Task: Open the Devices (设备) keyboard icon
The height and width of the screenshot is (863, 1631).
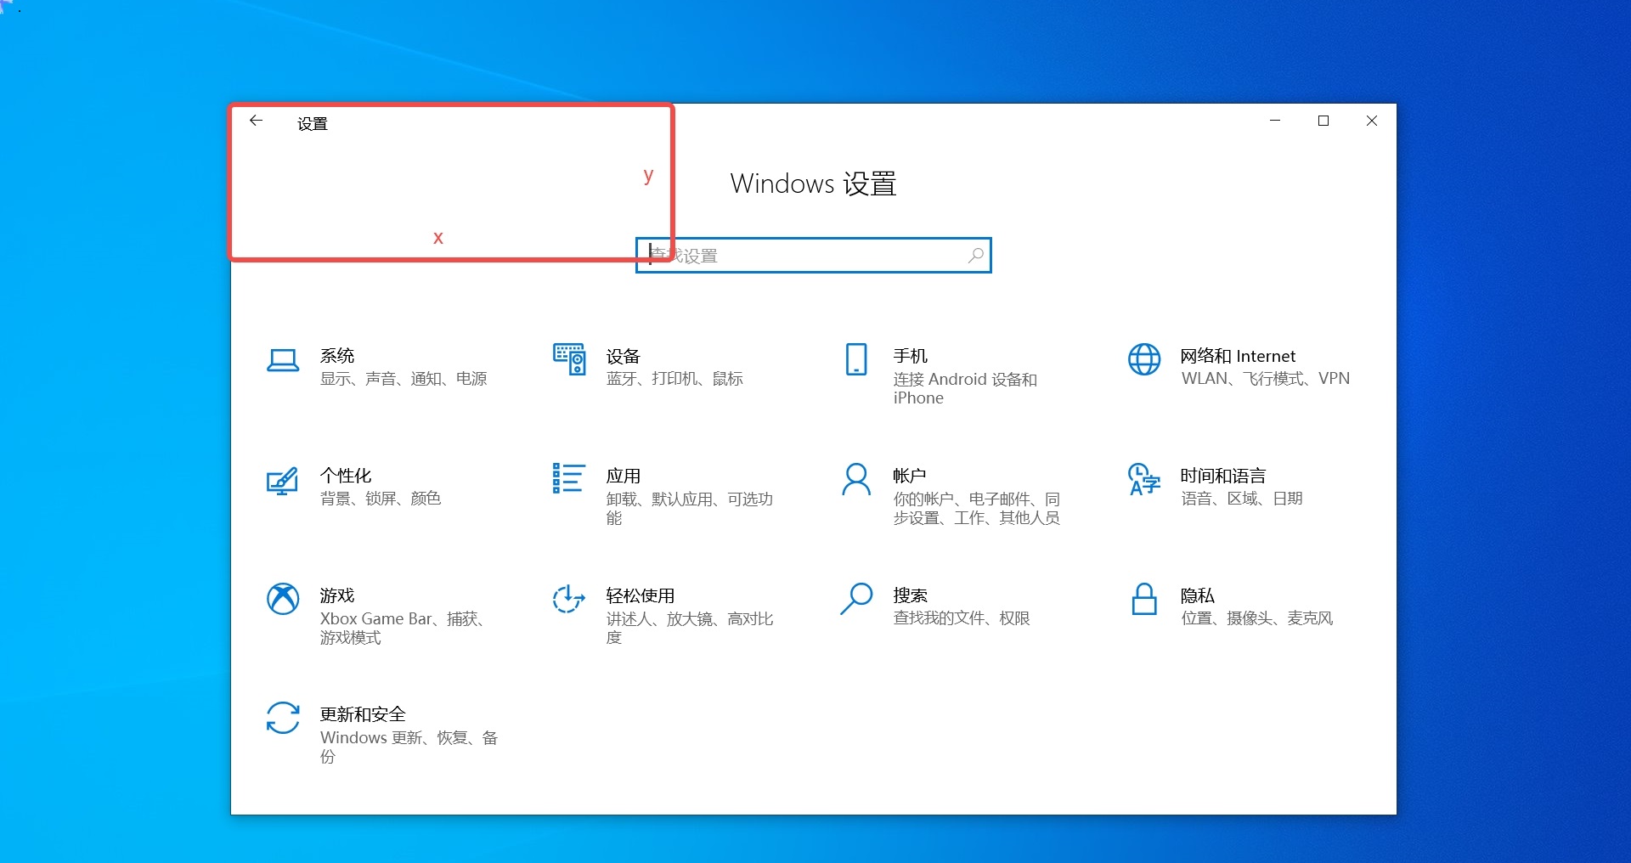Action: click(569, 359)
